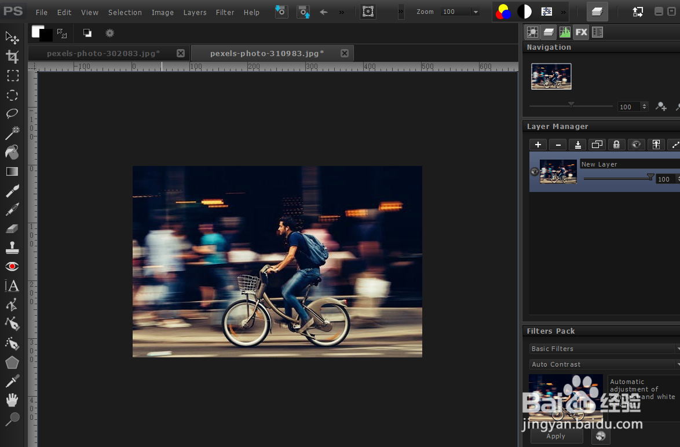Duplicate the layer in Layer Manager
This screenshot has height=447, width=680.
coord(597,145)
